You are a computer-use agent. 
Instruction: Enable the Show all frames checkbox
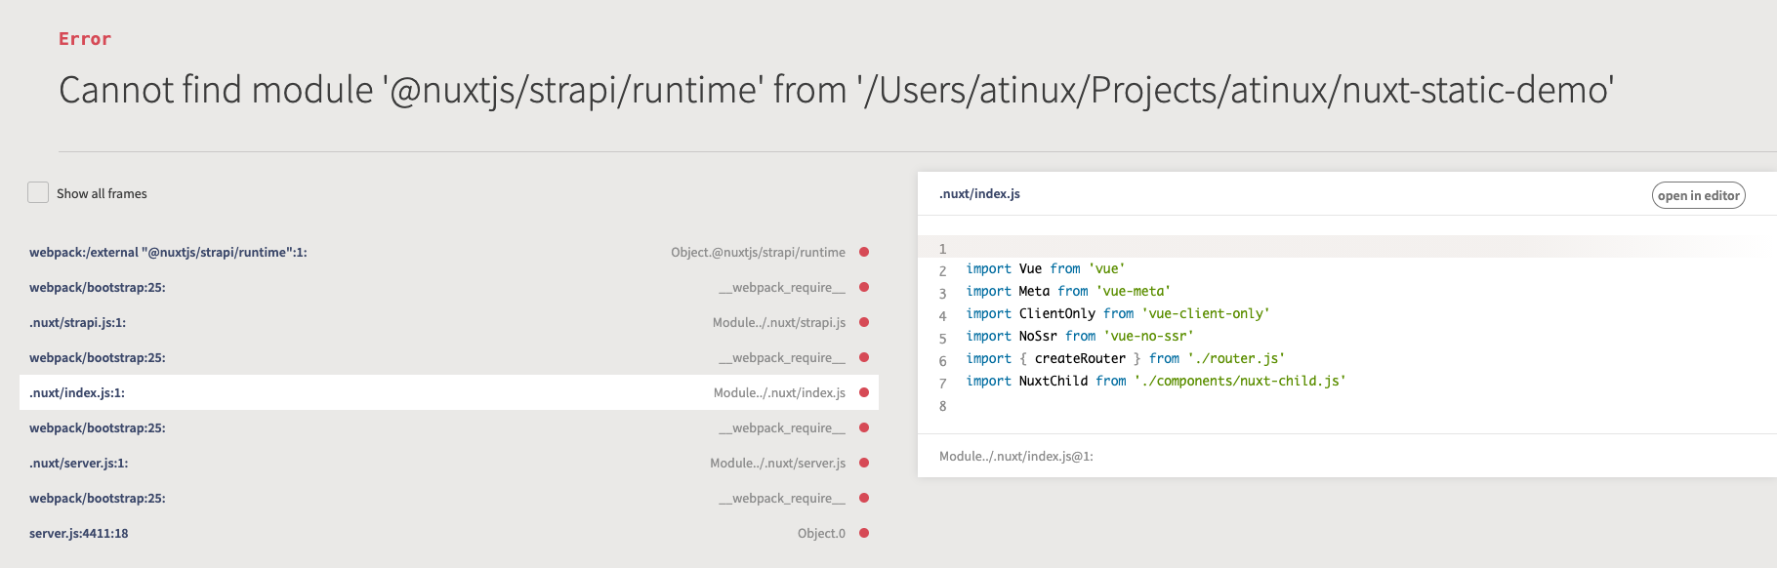[x=38, y=192]
